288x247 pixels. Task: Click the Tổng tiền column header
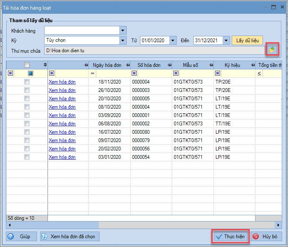tap(269, 65)
